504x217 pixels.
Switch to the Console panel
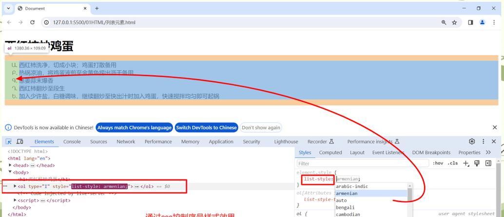point(72,142)
